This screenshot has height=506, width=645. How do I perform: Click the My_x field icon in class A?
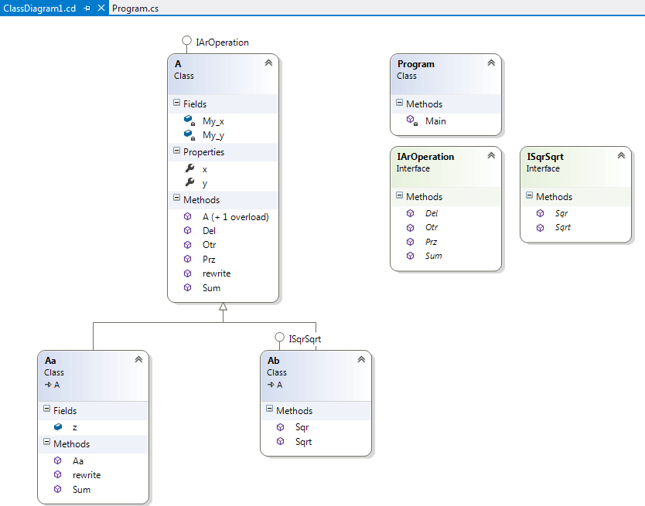point(189,120)
